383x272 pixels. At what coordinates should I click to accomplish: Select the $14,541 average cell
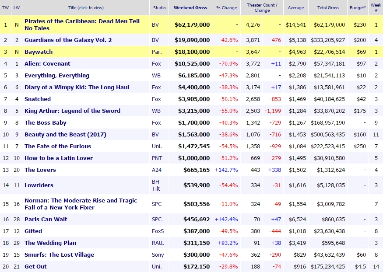pyautogui.click(x=296, y=24)
